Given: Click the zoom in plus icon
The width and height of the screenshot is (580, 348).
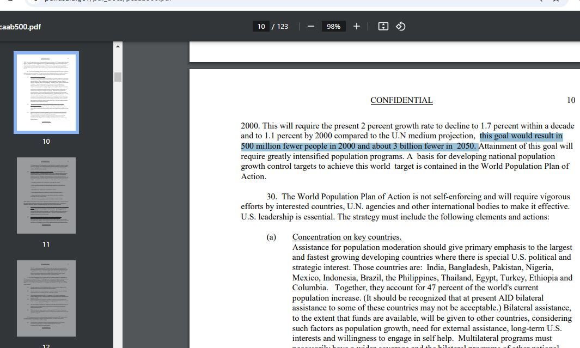Looking at the screenshot, I should pos(357,26).
